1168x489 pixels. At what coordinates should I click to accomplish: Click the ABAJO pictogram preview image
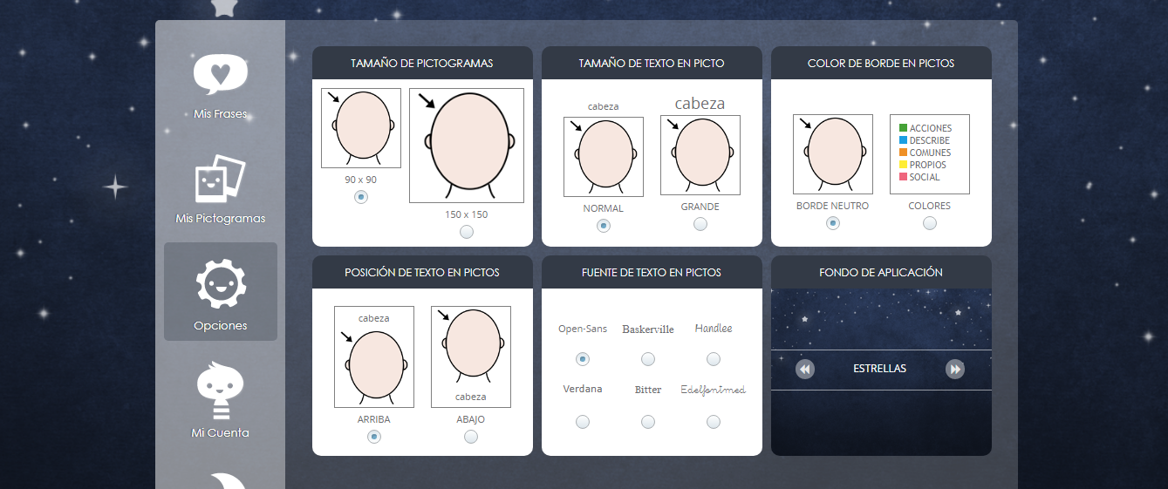tap(471, 357)
